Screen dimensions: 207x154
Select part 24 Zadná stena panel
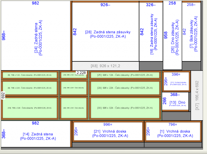tap(36, 36)
